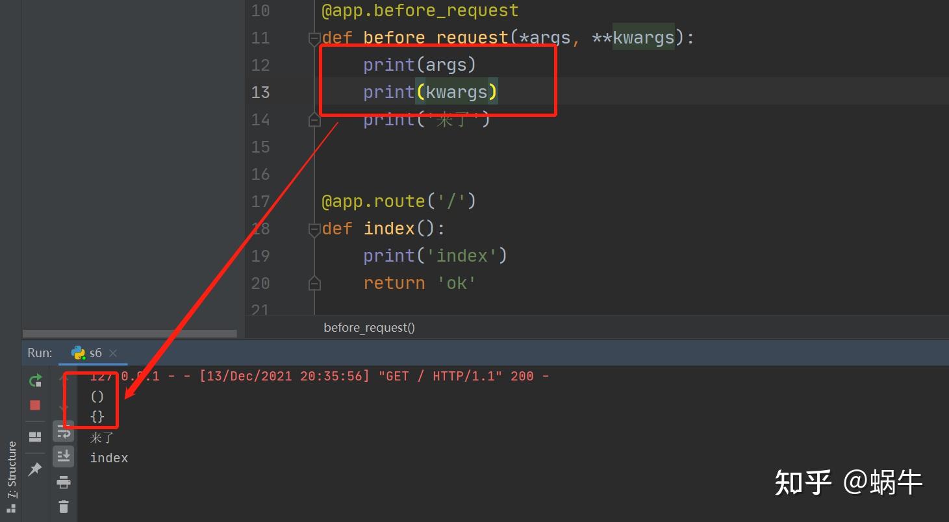The image size is (949, 522).
Task: Click the GET / HTTP/1.1 log line
Action: coord(320,376)
